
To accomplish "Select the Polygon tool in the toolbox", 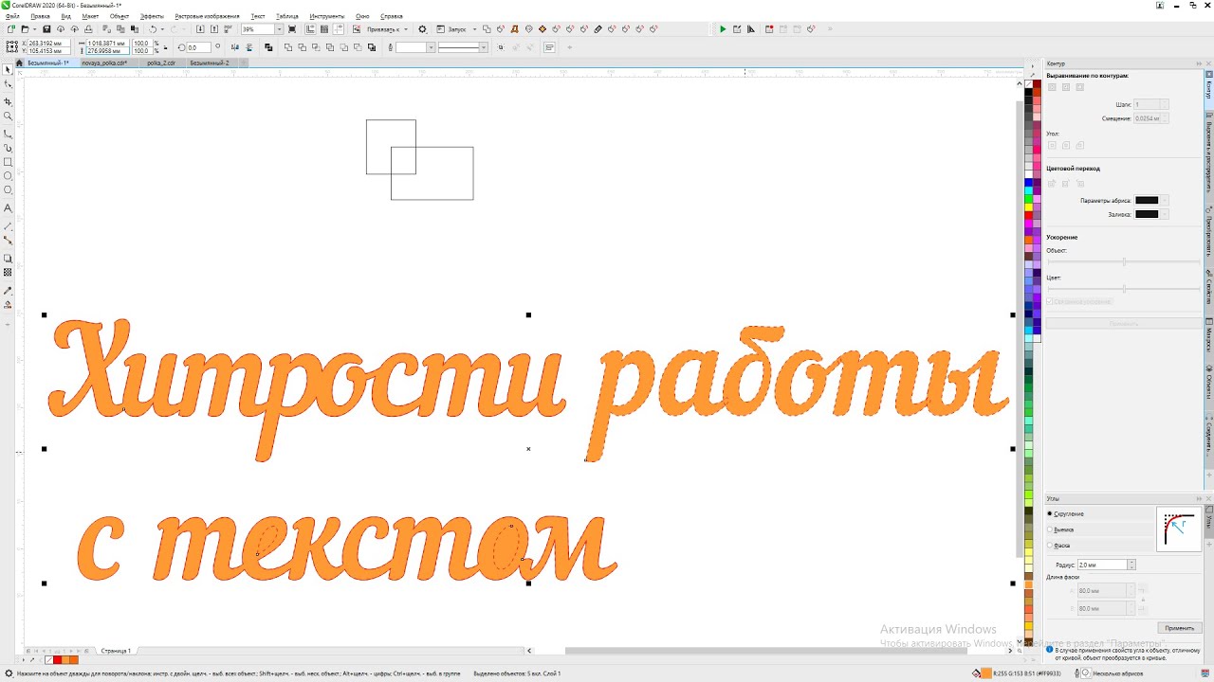I will [9, 190].
